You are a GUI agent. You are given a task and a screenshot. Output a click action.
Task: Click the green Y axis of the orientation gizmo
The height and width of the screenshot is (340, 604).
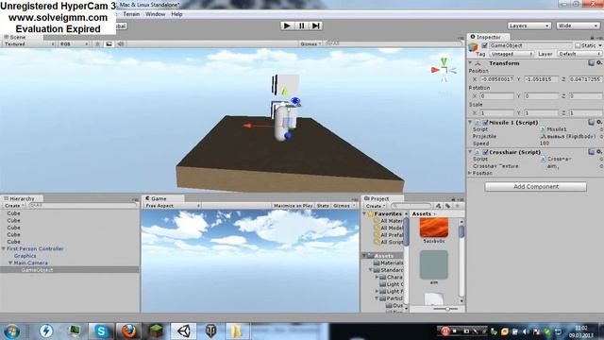(x=444, y=61)
